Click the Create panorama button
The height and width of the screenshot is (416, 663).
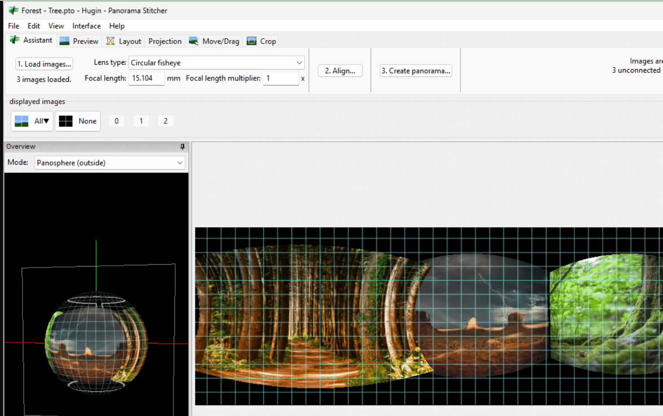tap(415, 70)
